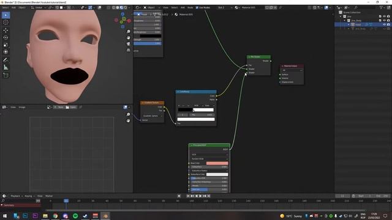The width and height of the screenshot is (392, 220).
Task: Click the New image button in image editor
Action: [59, 108]
